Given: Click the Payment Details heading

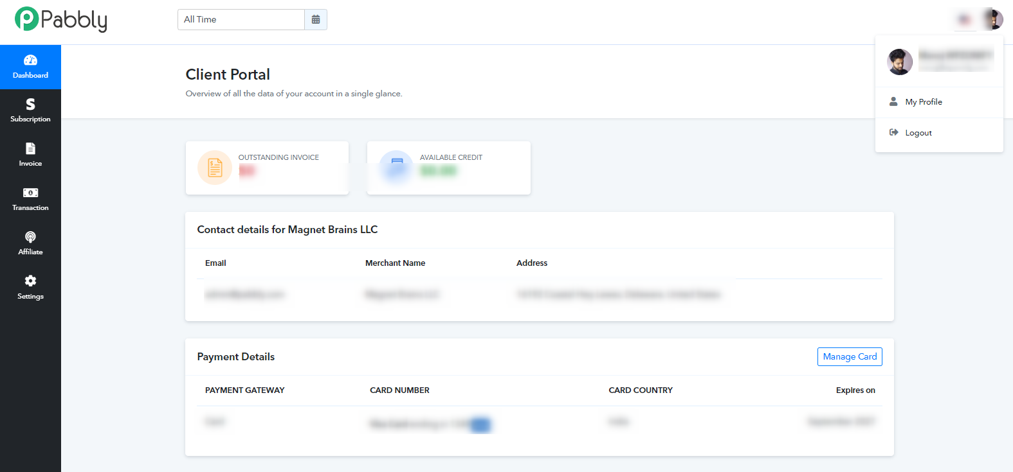Looking at the screenshot, I should pyautogui.click(x=236, y=357).
